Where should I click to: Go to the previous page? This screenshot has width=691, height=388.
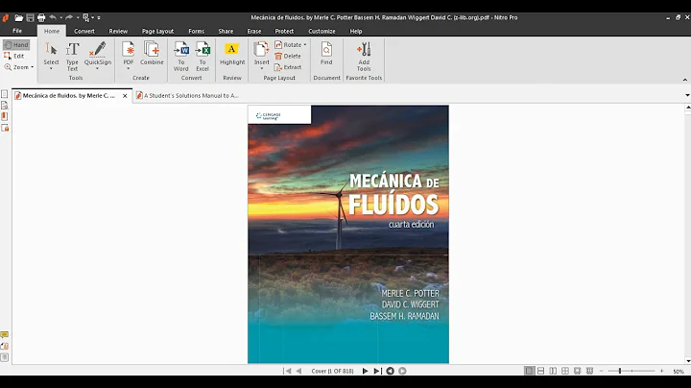pyautogui.click(x=298, y=372)
